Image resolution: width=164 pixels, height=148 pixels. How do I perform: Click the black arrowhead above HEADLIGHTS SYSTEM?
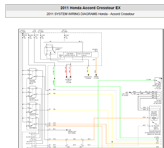[88, 75]
